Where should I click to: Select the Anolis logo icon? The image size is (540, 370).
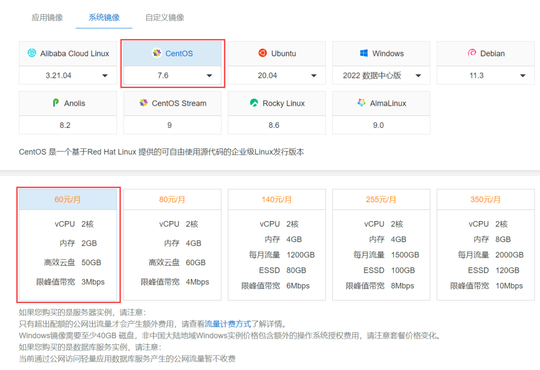pos(56,103)
